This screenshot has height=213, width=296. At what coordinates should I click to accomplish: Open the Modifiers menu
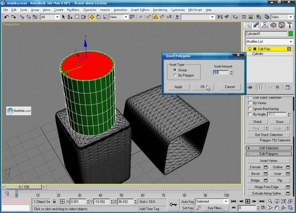coord(73,10)
